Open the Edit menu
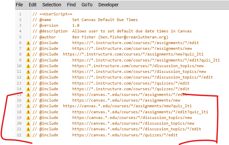The width and height of the screenshot is (229, 145). tap(32, 5)
